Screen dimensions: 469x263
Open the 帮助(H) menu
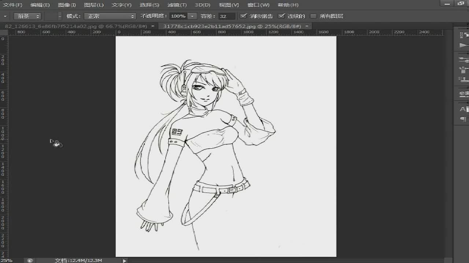[x=288, y=5]
